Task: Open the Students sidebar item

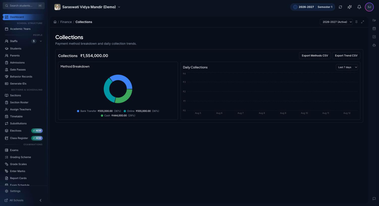Action: pos(23,49)
